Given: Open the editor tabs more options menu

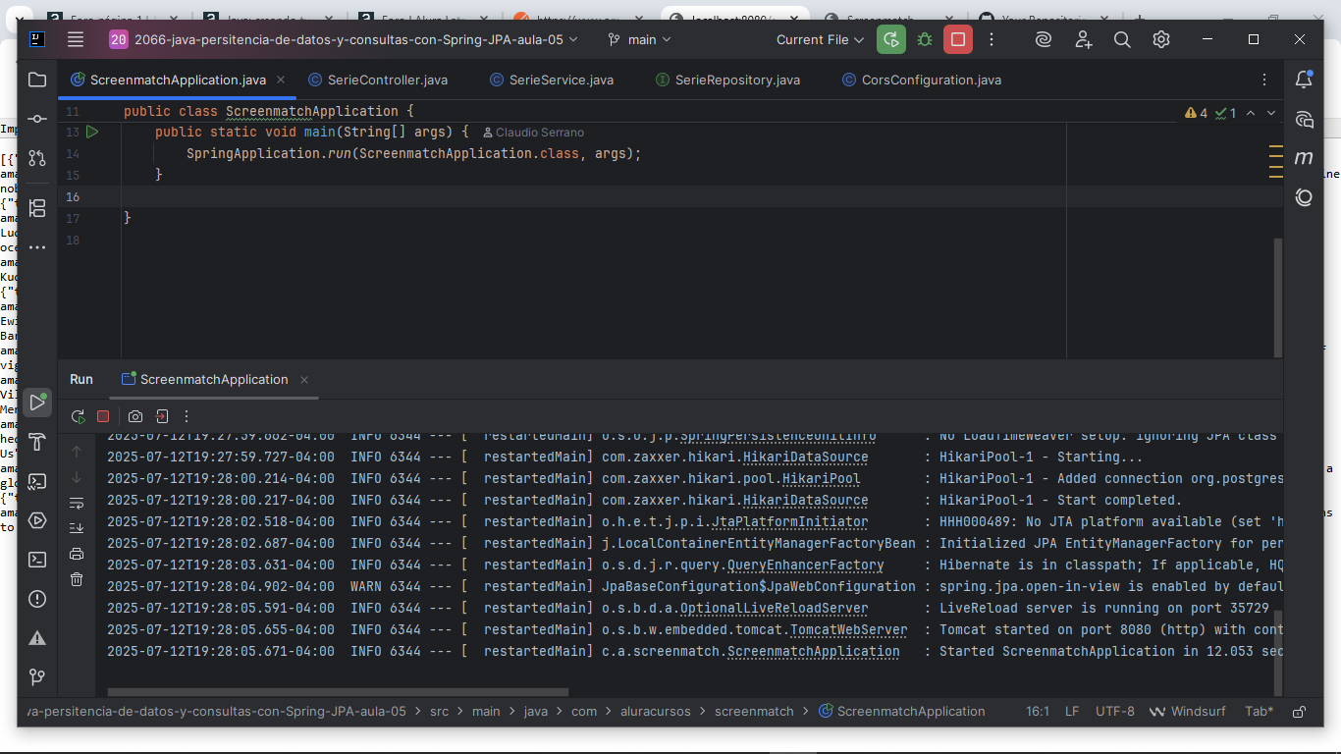Looking at the screenshot, I should click(x=1264, y=80).
